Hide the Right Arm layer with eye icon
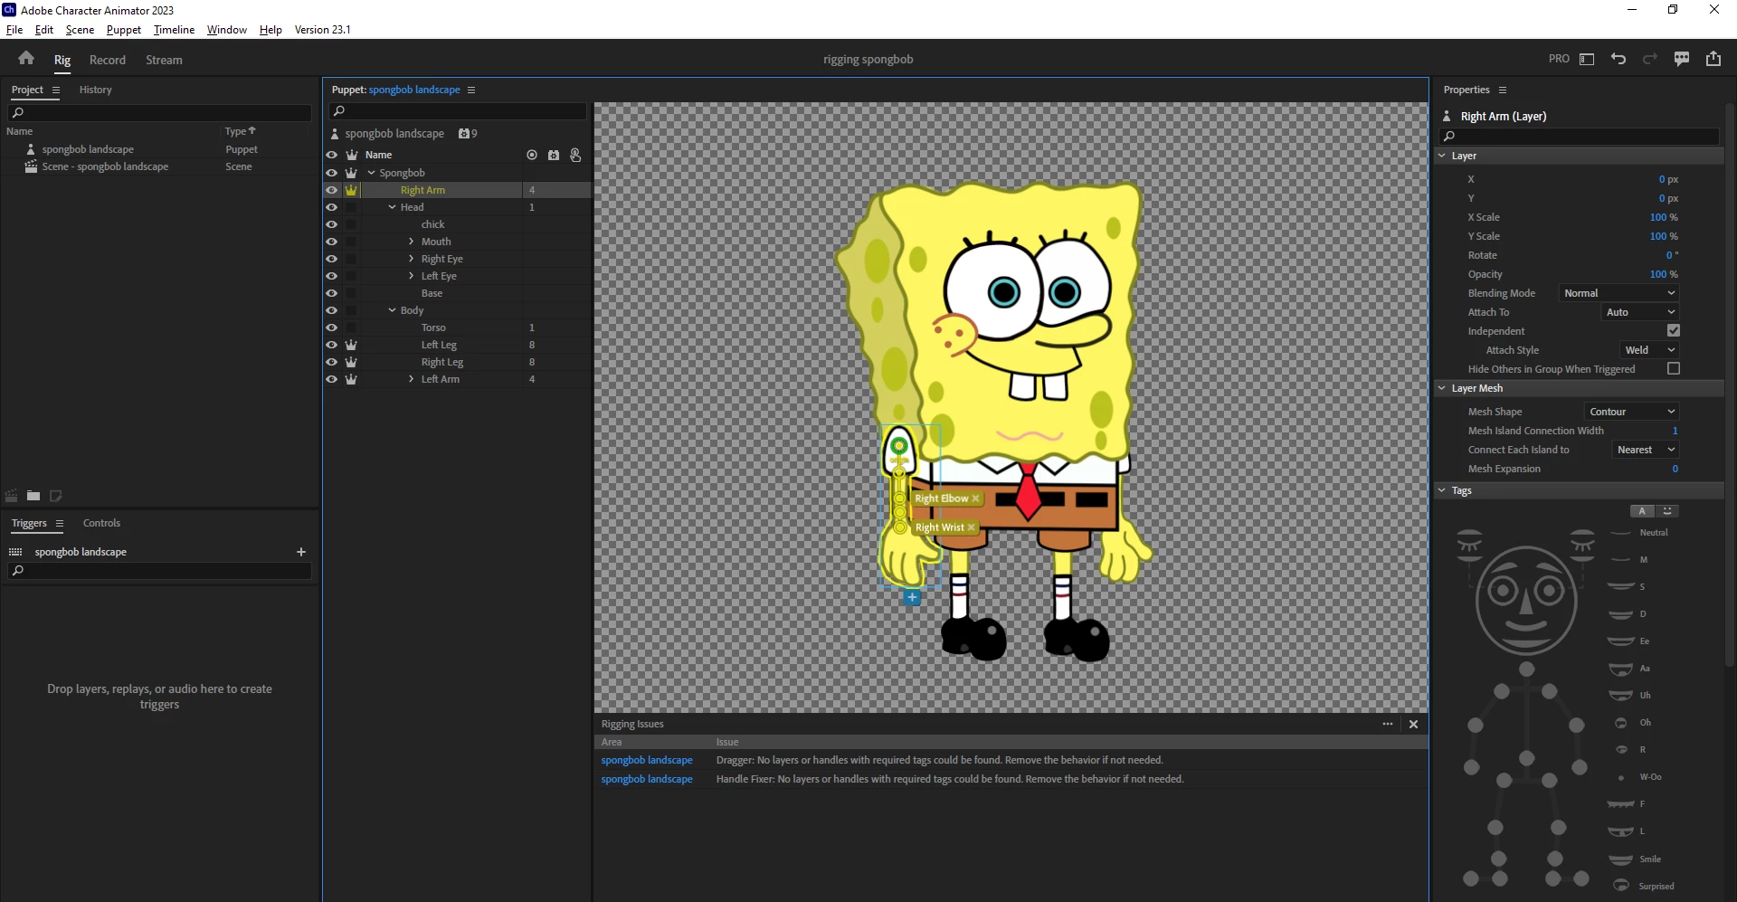The width and height of the screenshot is (1737, 902). pyautogui.click(x=332, y=190)
